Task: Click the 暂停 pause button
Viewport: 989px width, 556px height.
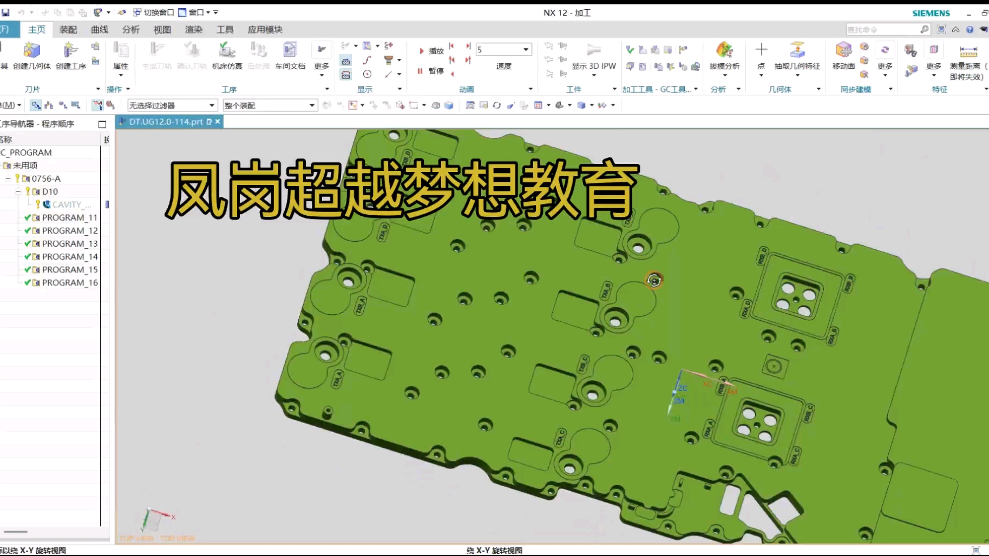Action: (x=431, y=71)
